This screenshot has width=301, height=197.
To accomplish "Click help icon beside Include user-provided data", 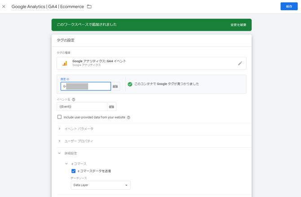I will tap(128, 118).
